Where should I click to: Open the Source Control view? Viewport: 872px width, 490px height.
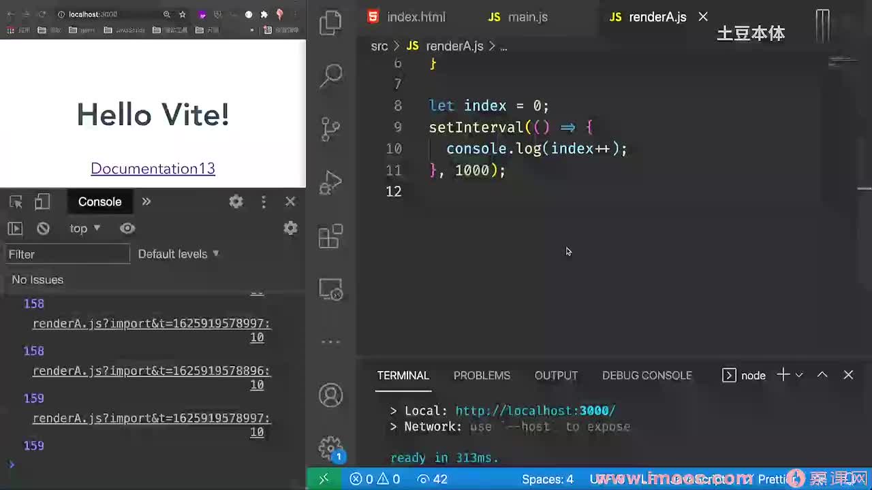point(331,129)
